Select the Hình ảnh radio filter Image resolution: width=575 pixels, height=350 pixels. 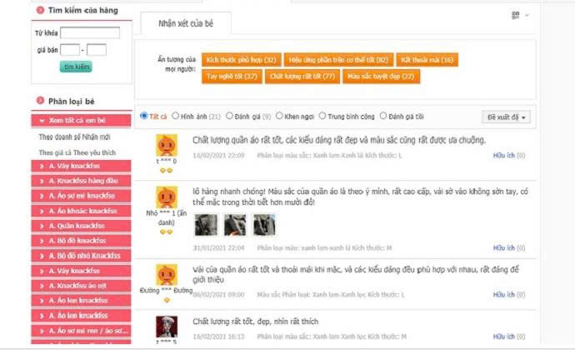tap(175, 117)
